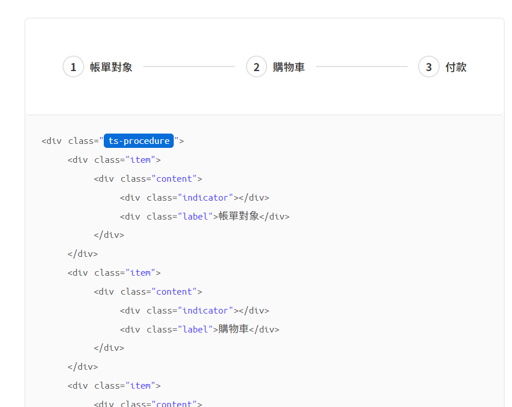Click the second indicator class name in the code
512x407 pixels.
[x=206, y=310]
